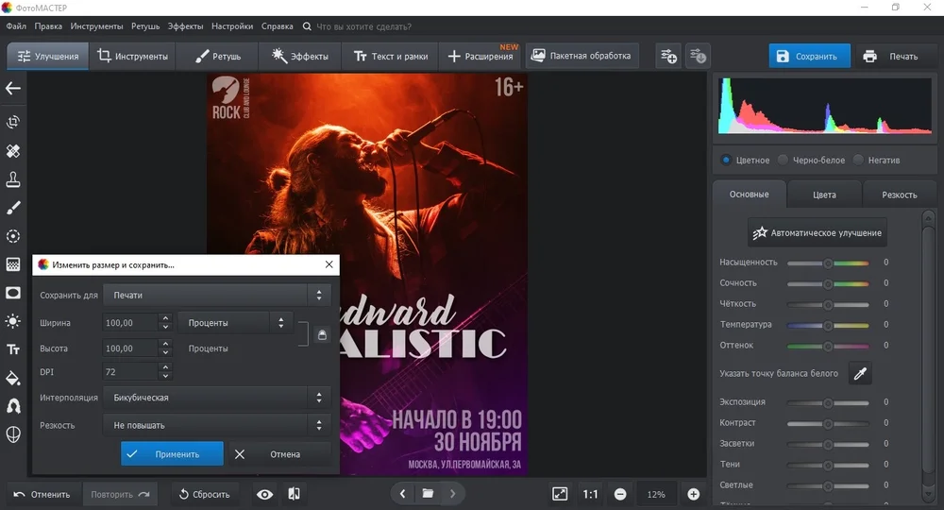Toggle the eye preview original icon

pyautogui.click(x=265, y=494)
